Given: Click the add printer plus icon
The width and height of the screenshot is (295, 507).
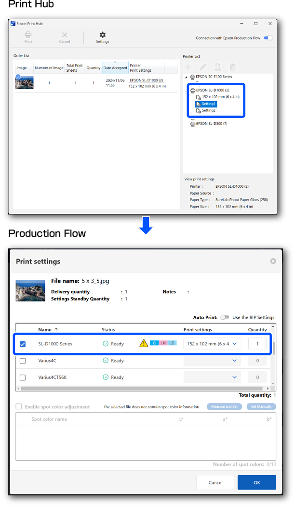Looking at the screenshot, I should click(188, 67).
